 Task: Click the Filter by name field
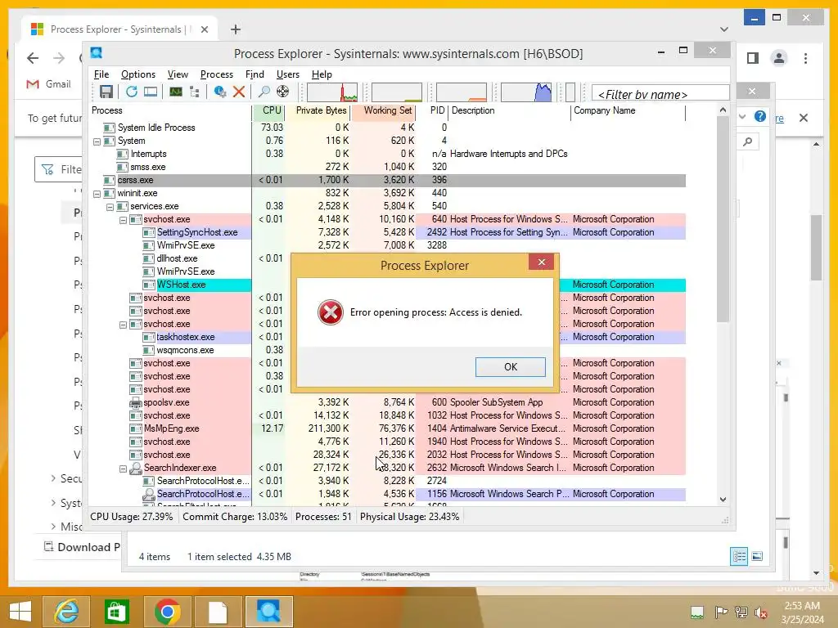click(x=660, y=95)
